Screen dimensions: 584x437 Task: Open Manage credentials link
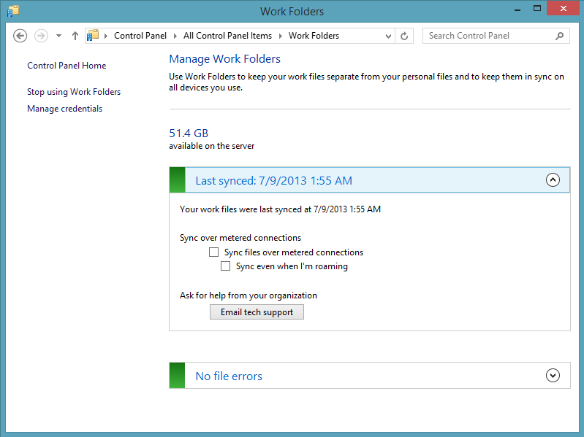coord(65,109)
